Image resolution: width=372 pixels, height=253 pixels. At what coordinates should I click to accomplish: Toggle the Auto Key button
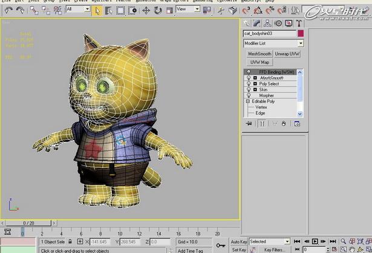pos(239,242)
